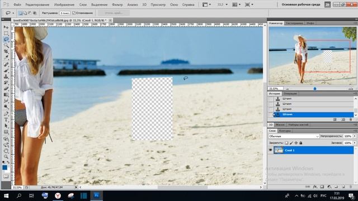Screen dimensions: 358x201
Task: Toggle Quick Mask mode icon
Action: coord(6,176)
